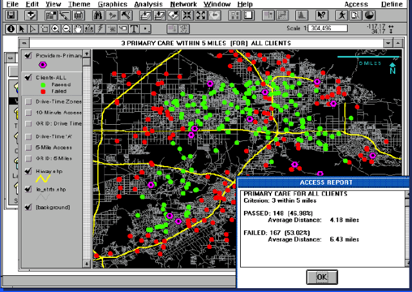Enable the GRID: Drive Time theme
Image resolution: width=412 pixels, height=292 pixels.
point(28,123)
